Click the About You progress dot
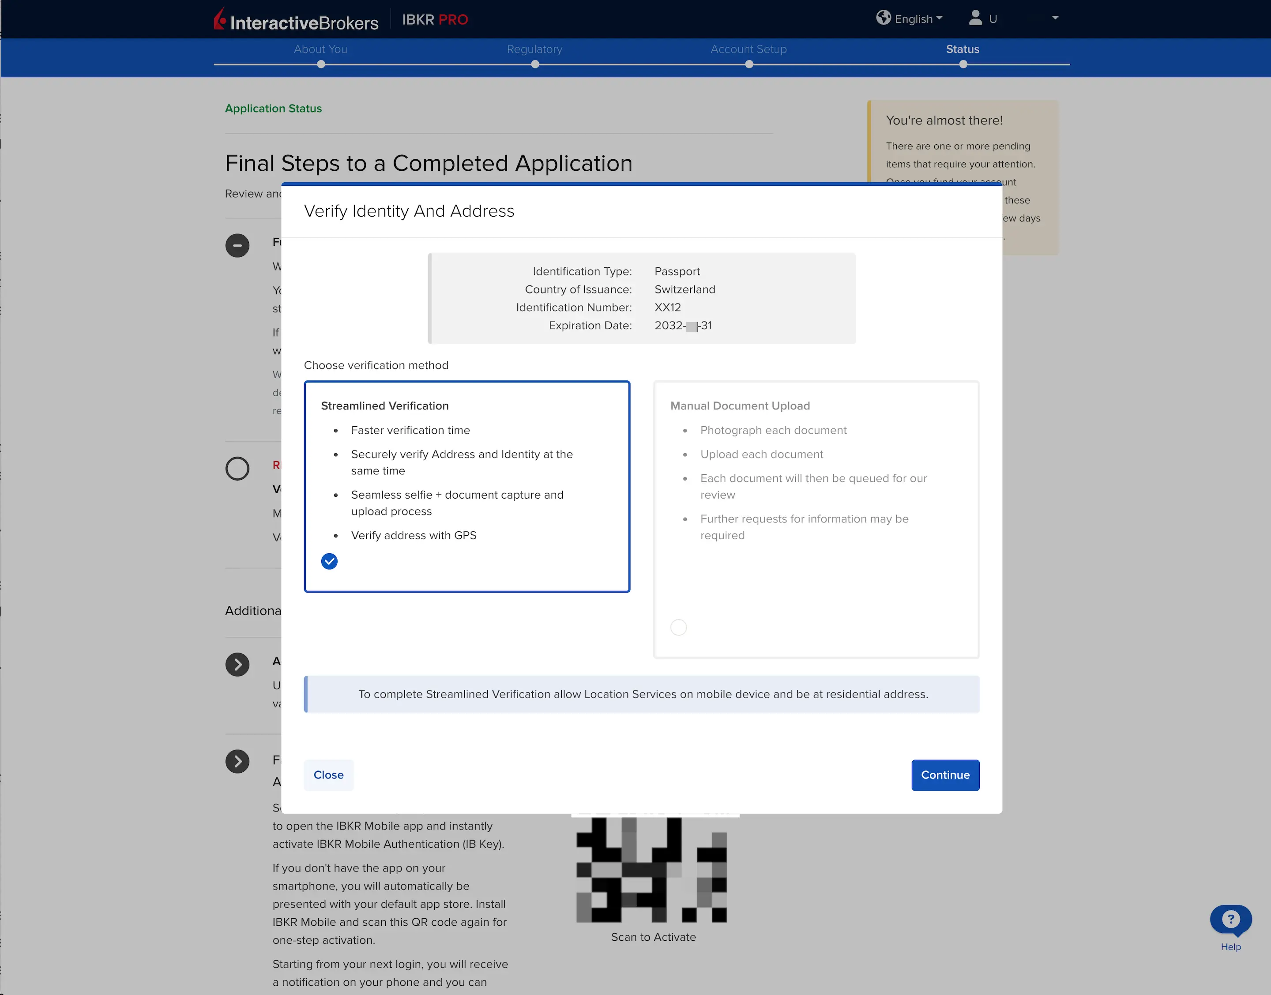This screenshot has width=1271, height=995. click(320, 65)
